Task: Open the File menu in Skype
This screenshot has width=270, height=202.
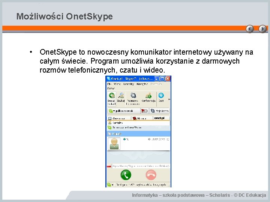Action: [x=109, y=84]
